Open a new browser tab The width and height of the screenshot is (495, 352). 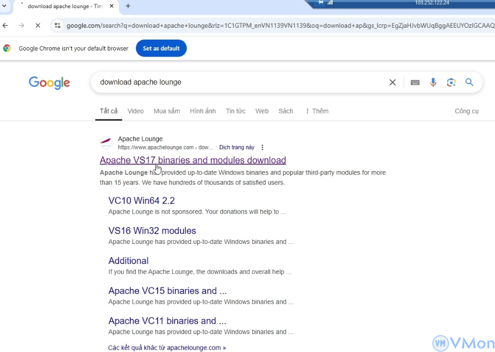pos(128,6)
